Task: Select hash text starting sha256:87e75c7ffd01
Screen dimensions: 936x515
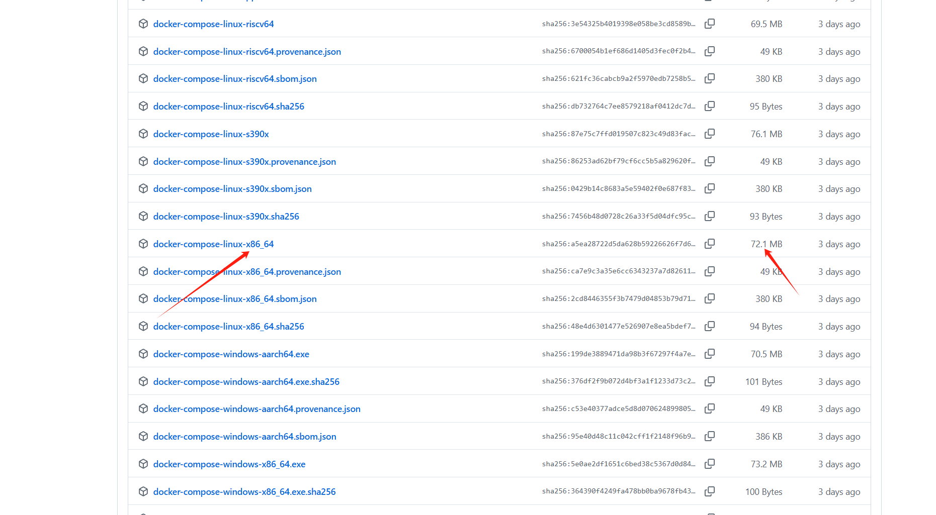Action: coord(619,134)
